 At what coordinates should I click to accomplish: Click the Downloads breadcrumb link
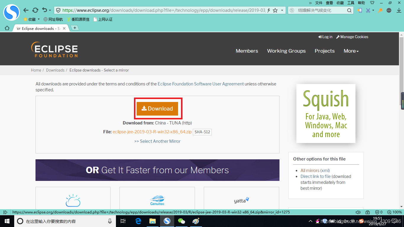click(55, 70)
